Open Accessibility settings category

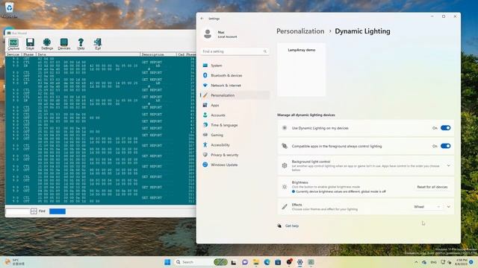coord(235,145)
